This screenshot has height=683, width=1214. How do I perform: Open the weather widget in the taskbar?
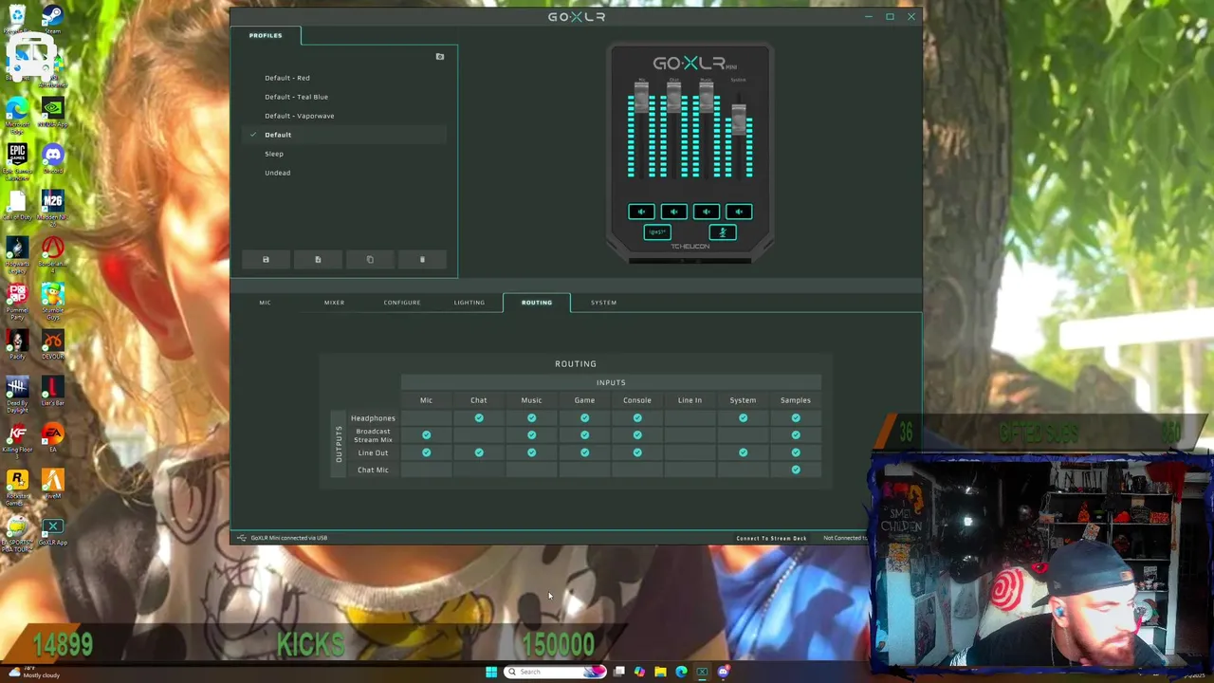[33, 673]
